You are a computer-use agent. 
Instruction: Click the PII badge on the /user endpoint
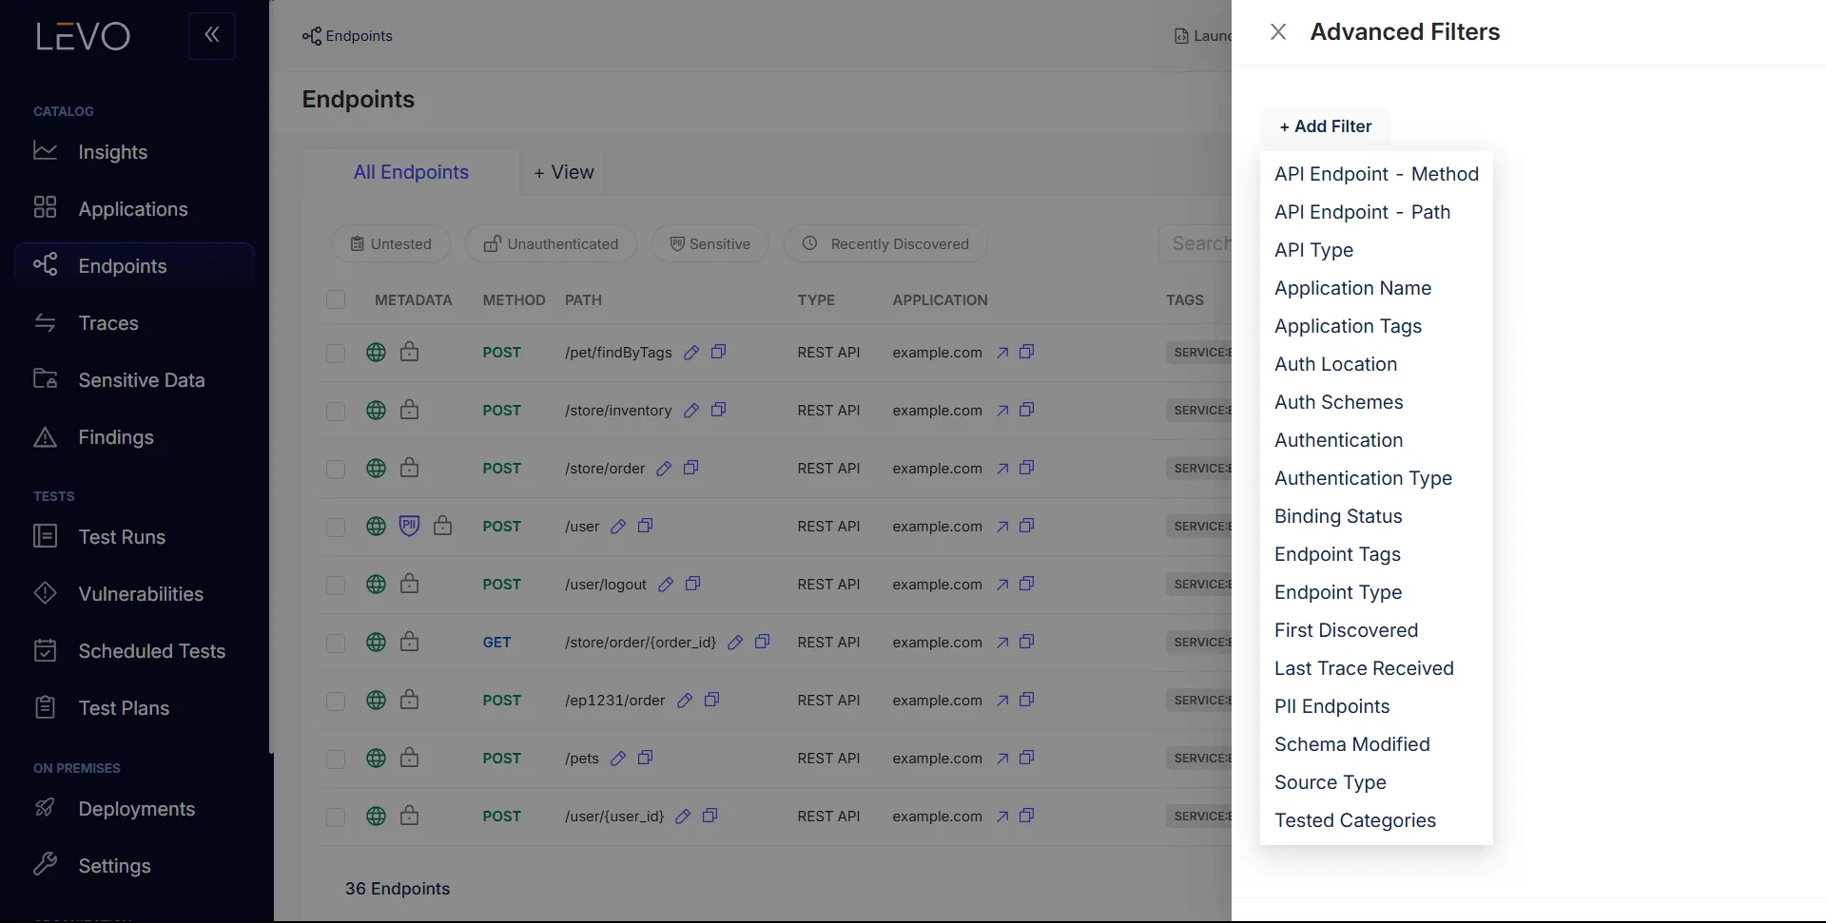tap(409, 526)
